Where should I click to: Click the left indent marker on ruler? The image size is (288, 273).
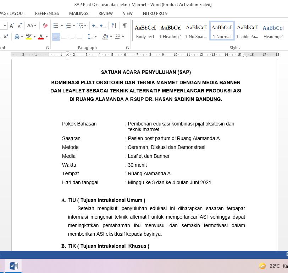click(68, 55)
